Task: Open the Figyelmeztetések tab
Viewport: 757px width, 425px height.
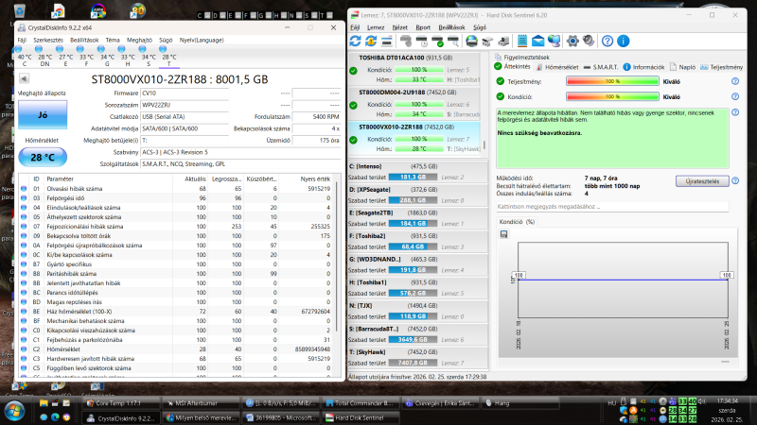Action: (x=522, y=58)
